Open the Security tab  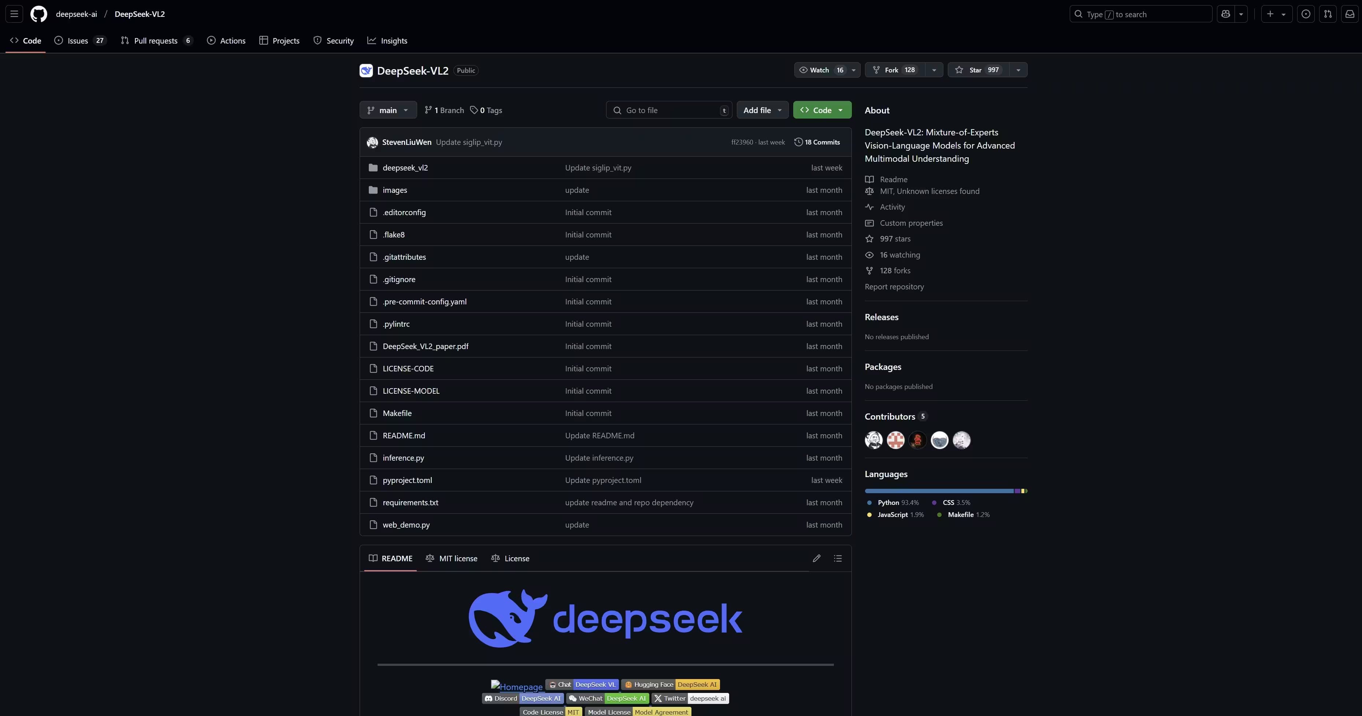coord(334,41)
